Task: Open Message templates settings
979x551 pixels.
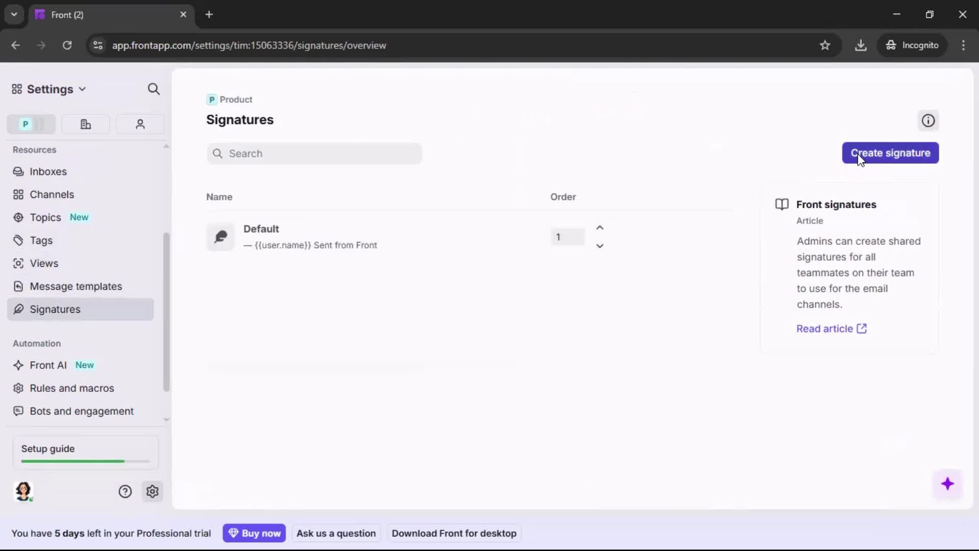Action: coord(76,286)
